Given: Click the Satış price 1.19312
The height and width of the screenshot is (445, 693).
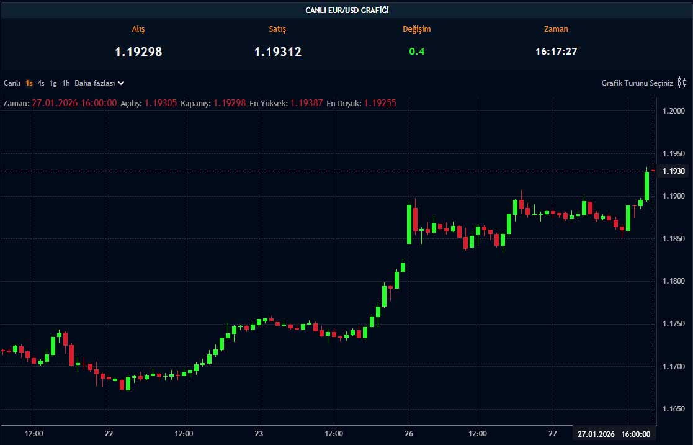Looking at the screenshot, I should pos(279,52).
